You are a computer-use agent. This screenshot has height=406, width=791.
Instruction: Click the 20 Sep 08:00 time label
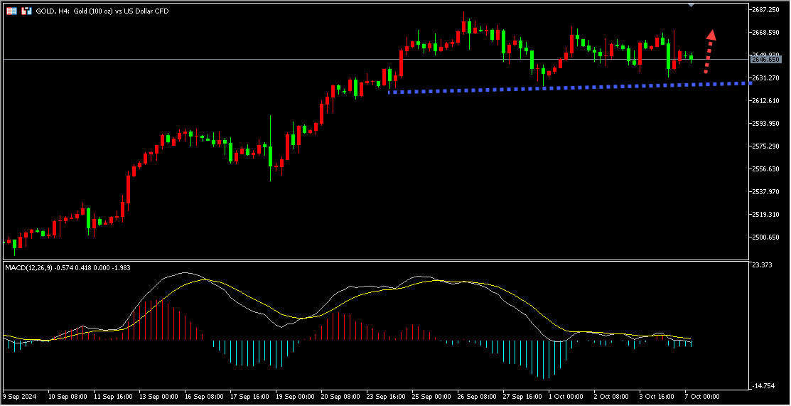[340, 397]
